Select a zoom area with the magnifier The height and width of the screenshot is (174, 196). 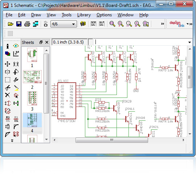click(146, 24)
